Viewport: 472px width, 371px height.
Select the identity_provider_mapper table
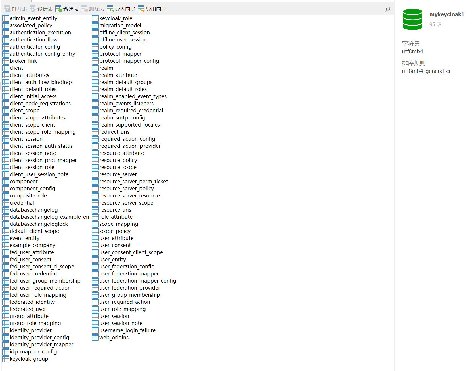click(41, 345)
